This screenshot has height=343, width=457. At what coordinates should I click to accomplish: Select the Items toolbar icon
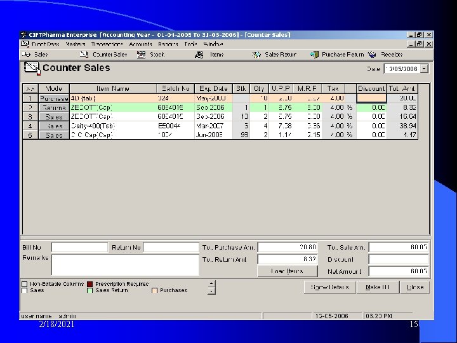[x=199, y=55]
